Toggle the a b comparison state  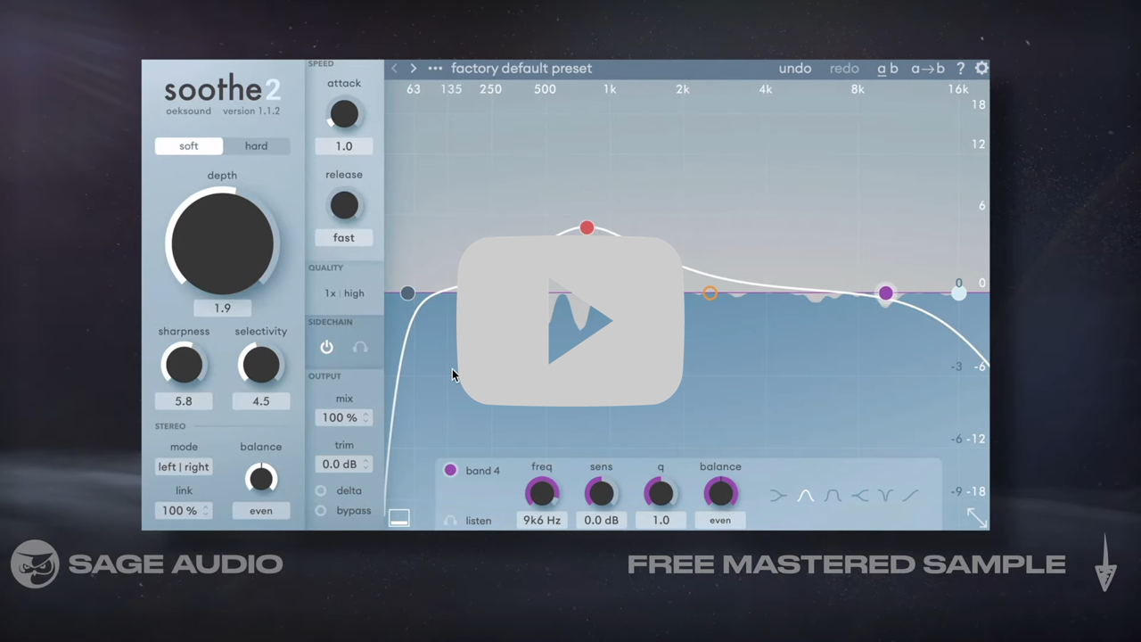point(888,69)
